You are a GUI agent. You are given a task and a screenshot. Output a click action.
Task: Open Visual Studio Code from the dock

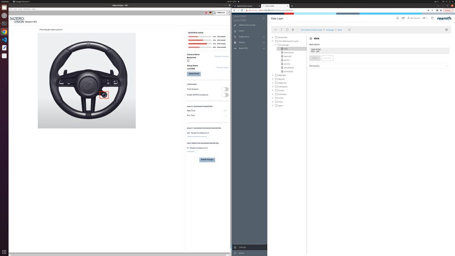pos(4,40)
